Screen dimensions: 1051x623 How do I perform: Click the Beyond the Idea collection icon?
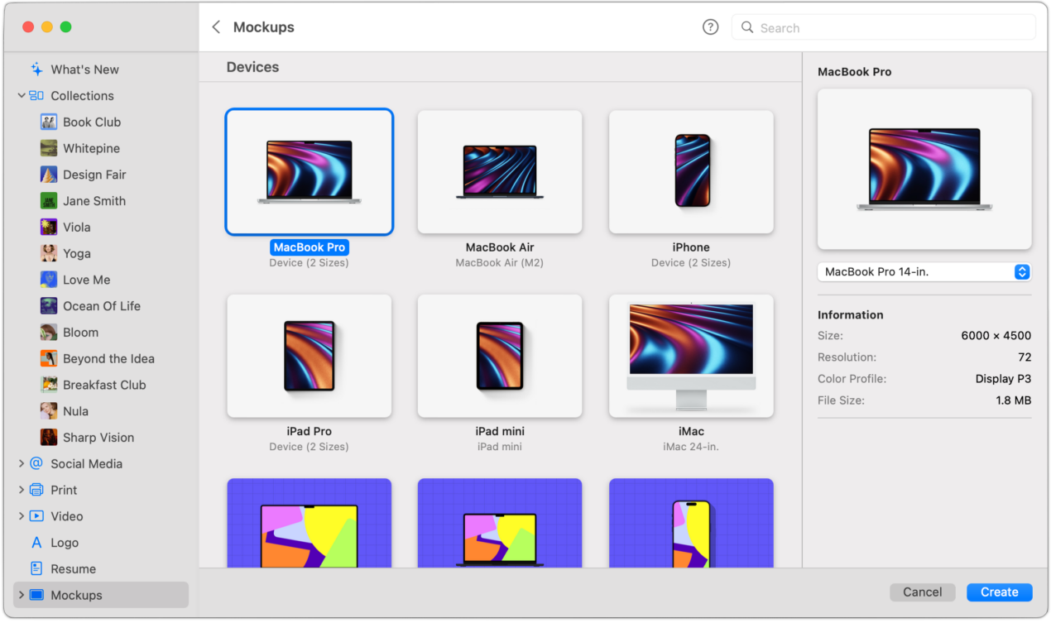pyautogui.click(x=49, y=359)
